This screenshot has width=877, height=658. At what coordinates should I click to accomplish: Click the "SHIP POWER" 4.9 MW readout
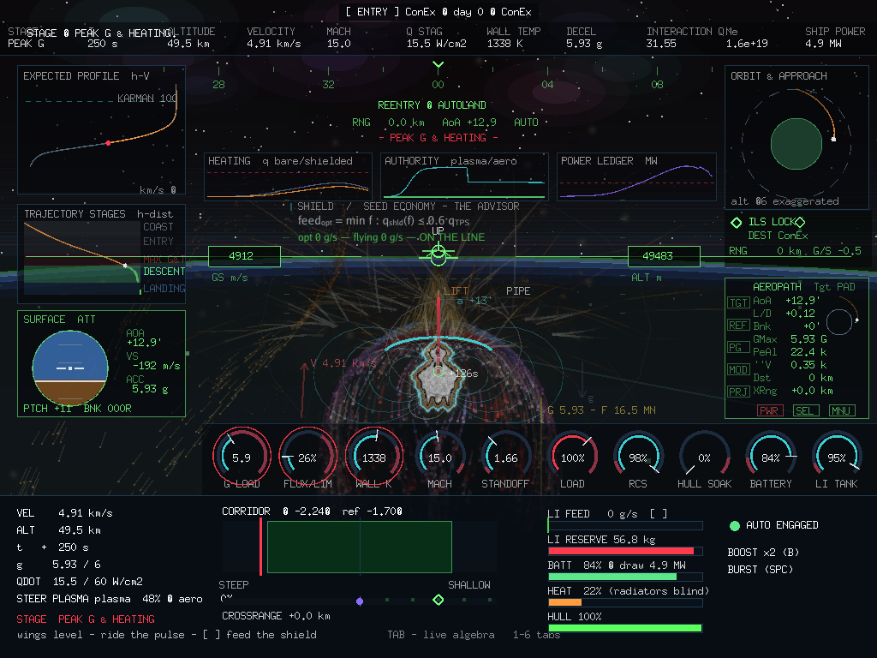(835, 38)
